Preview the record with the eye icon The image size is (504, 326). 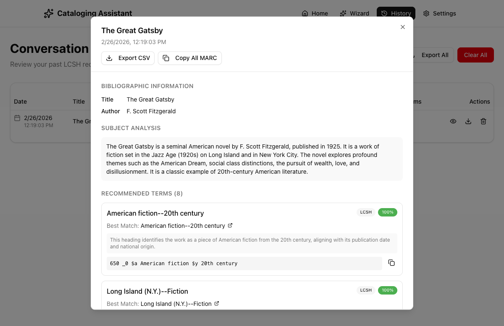point(453,121)
